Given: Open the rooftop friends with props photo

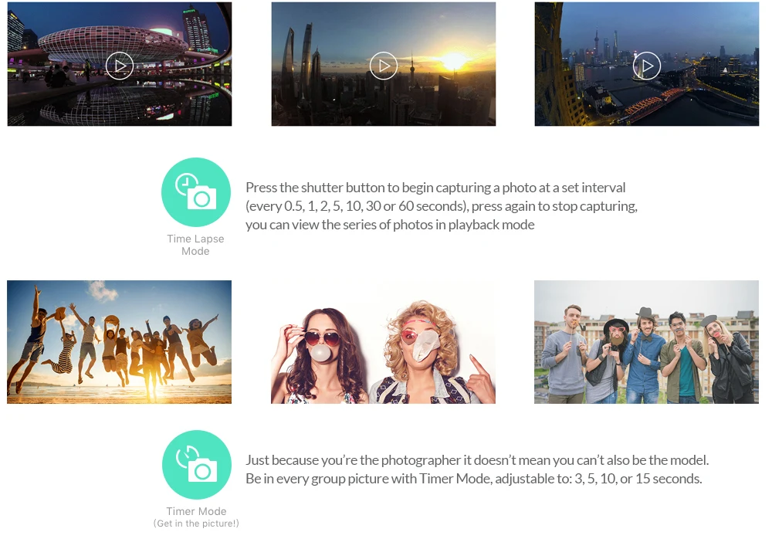Looking at the screenshot, I should pos(646,342).
